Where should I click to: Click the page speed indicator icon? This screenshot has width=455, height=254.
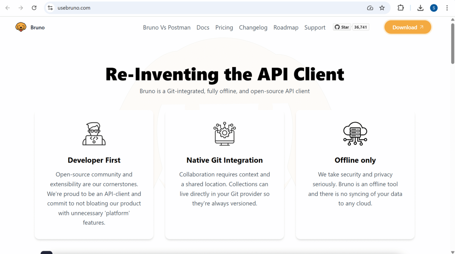pos(370,8)
